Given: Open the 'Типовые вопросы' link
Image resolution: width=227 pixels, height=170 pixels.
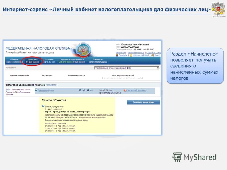Looking at the screenshot, I should 136,52.
